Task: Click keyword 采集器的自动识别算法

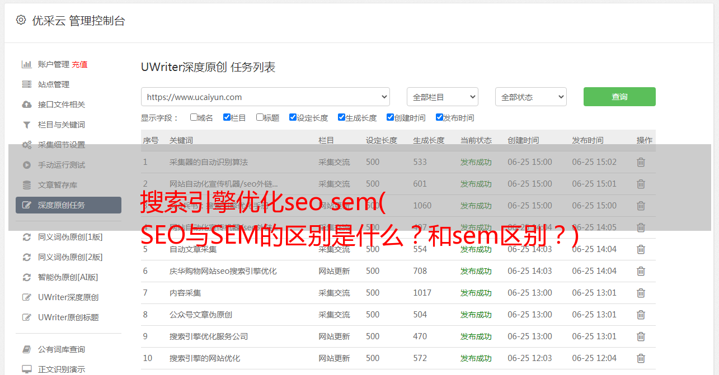Action: [209, 162]
